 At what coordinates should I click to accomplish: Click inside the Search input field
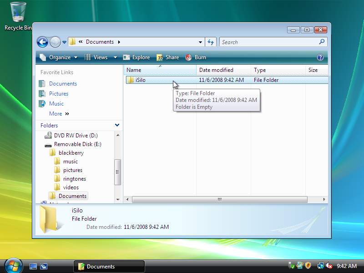268,42
